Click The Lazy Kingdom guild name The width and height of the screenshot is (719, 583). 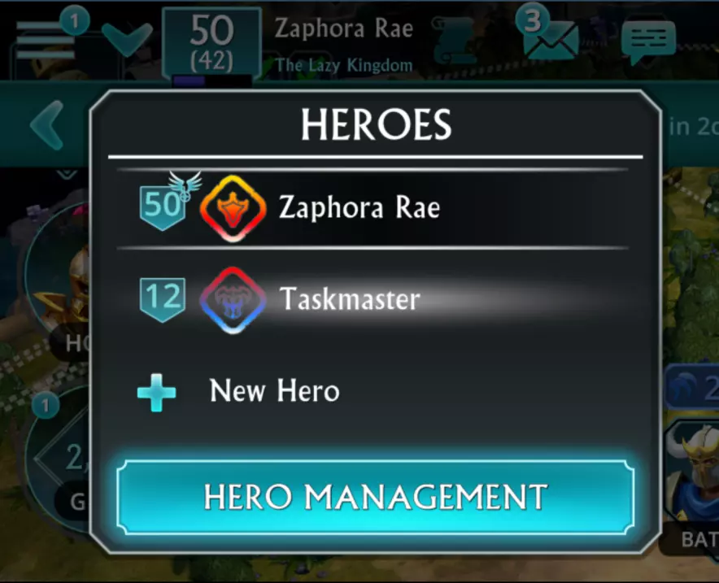click(344, 65)
